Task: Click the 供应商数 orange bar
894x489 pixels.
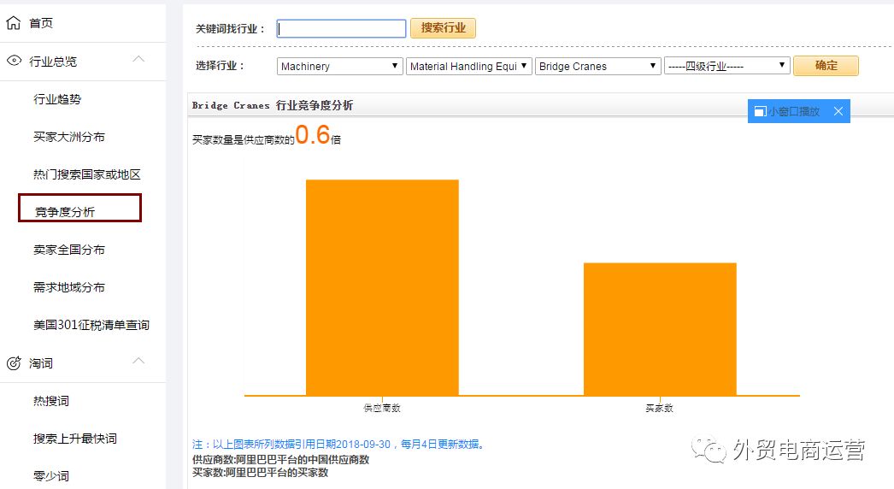Action: pos(382,287)
